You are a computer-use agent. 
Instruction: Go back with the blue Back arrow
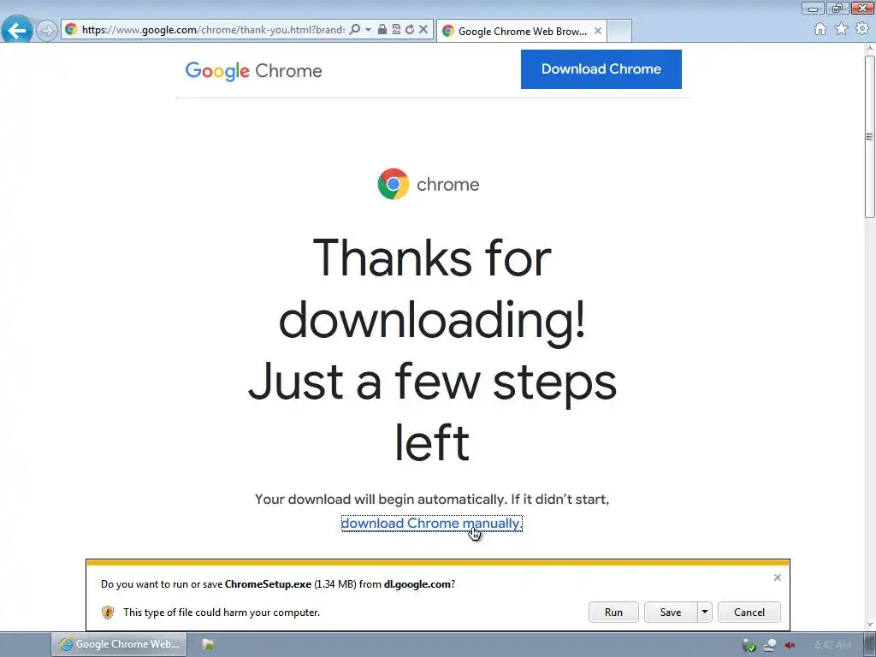pos(17,30)
